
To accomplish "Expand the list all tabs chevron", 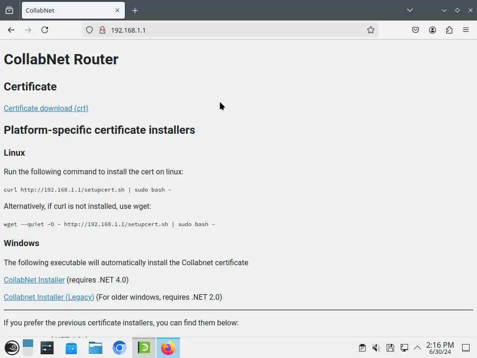I will 410,10.
